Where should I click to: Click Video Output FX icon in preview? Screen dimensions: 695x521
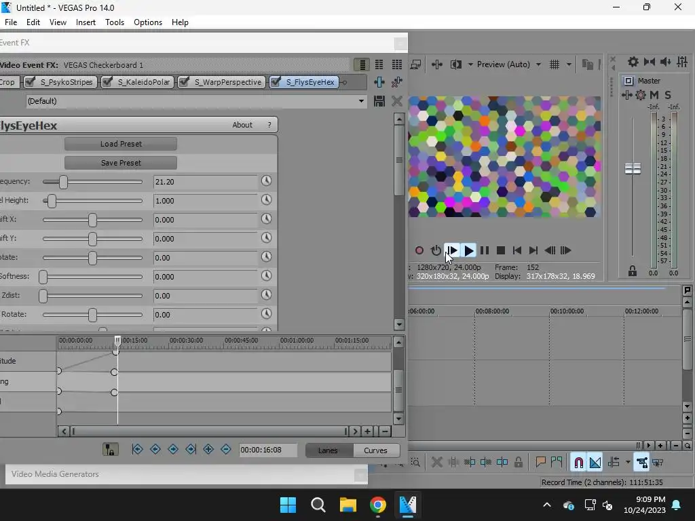tap(437, 64)
